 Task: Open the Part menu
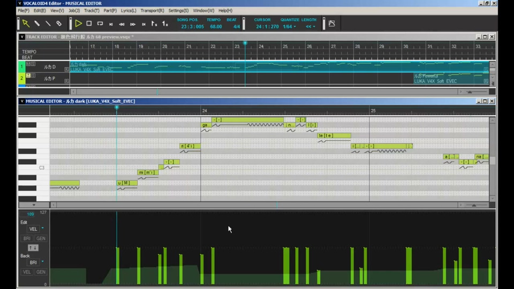click(x=110, y=11)
